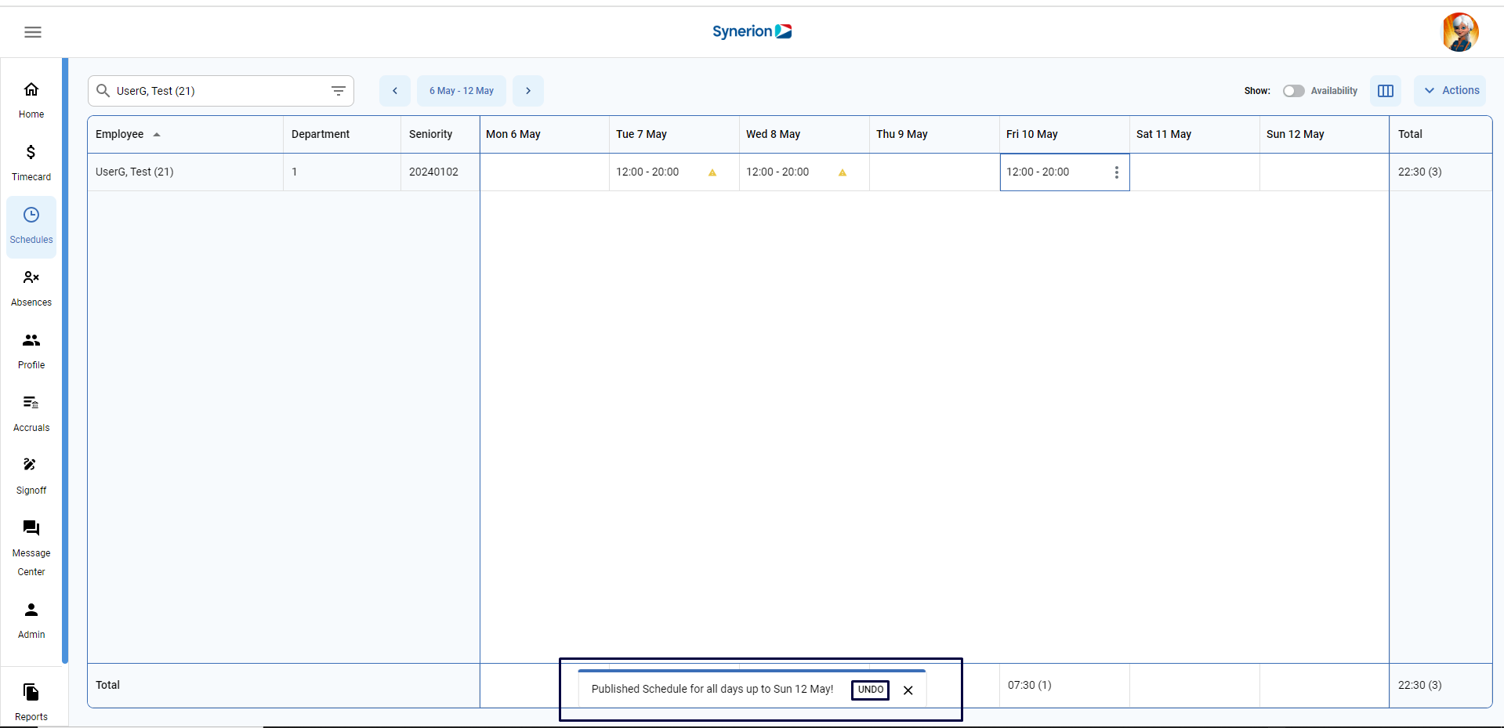Open the hamburger navigation menu

pyautogui.click(x=33, y=32)
